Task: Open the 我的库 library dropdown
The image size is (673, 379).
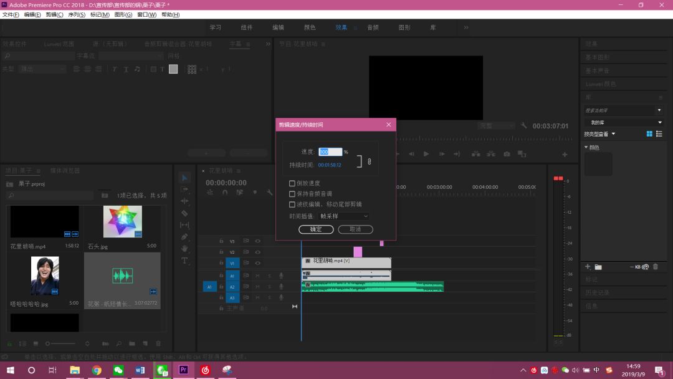Action: coord(623,122)
